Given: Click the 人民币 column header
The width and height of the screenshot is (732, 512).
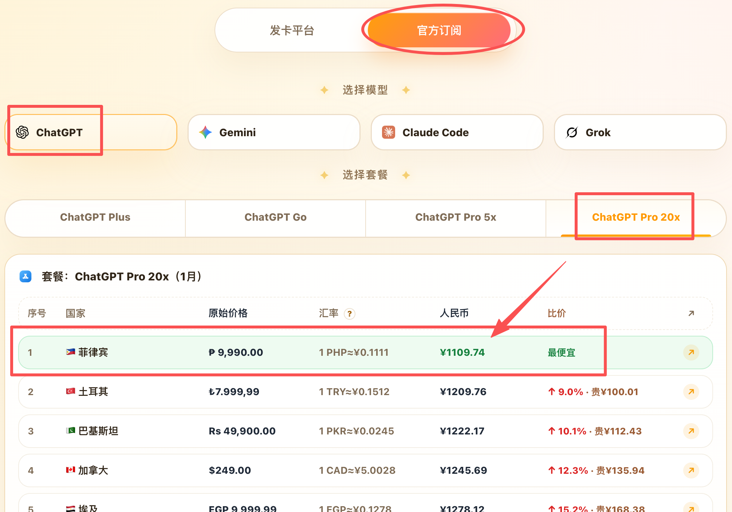Looking at the screenshot, I should point(454,313).
